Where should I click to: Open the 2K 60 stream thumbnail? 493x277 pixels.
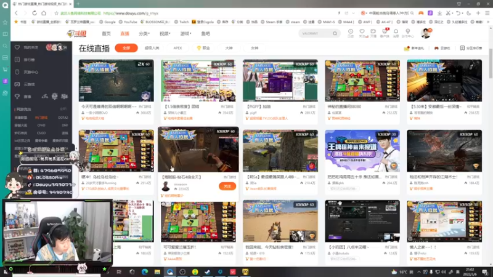[x=116, y=81]
